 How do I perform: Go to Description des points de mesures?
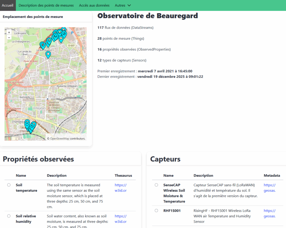[46, 5]
